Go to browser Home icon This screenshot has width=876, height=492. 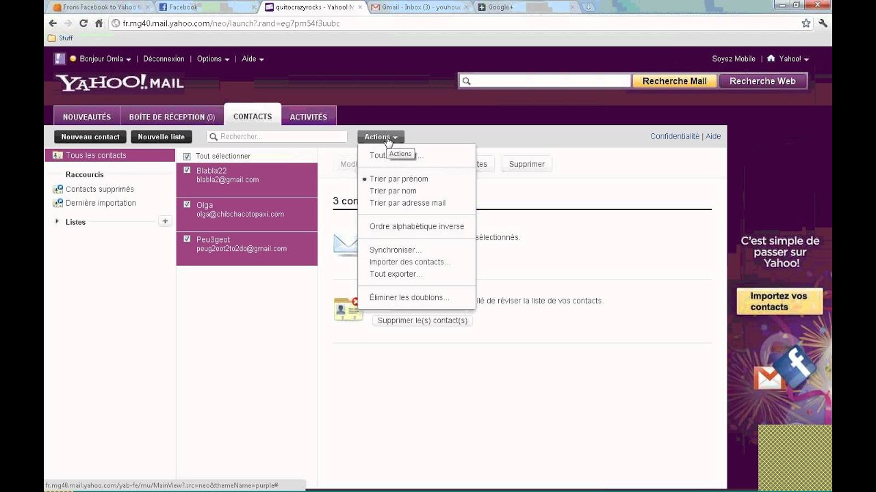click(99, 23)
